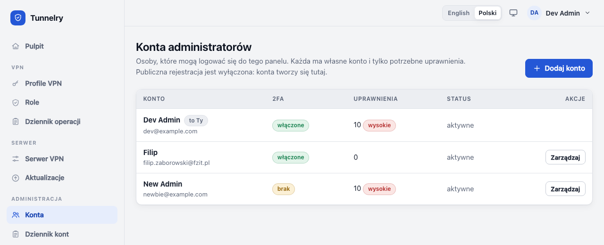Viewport: 604px width, 245px height.
Task: Click New Admin's brak 2FA badge
Action: click(284, 189)
